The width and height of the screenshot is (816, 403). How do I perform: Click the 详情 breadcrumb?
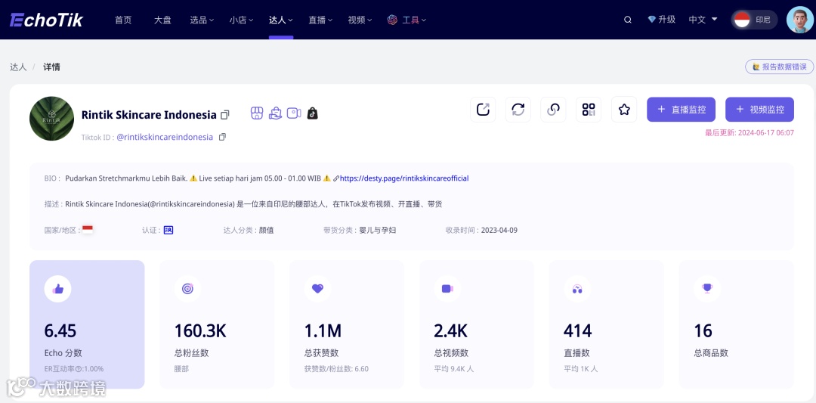pos(51,67)
